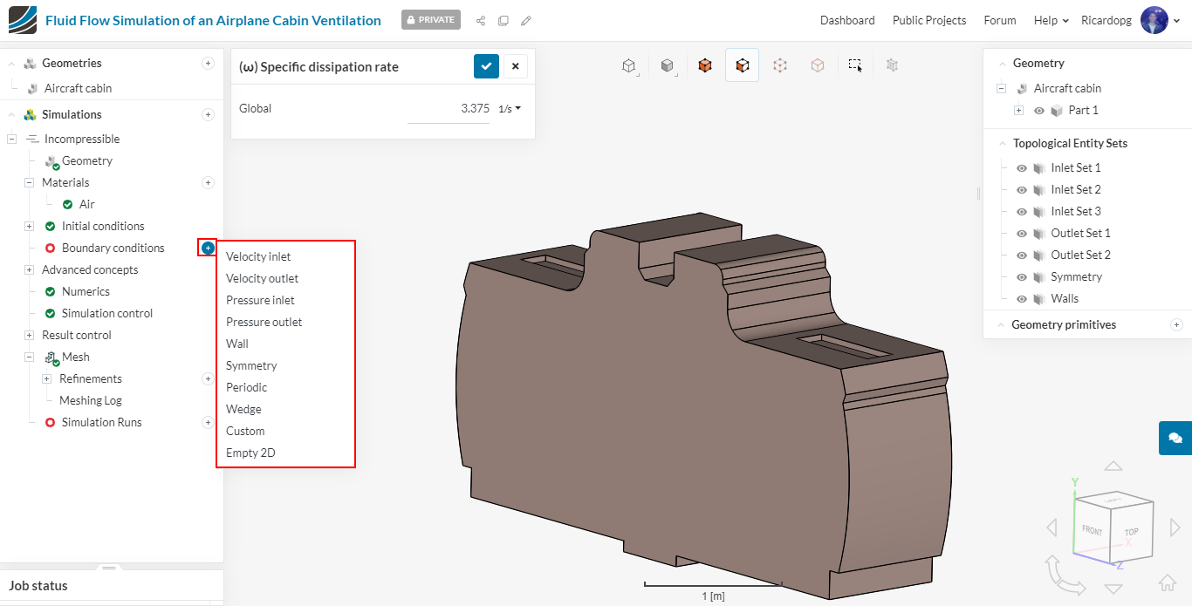Open the Public Projects page
Screen dimensions: 1192x606
coord(928,20)
